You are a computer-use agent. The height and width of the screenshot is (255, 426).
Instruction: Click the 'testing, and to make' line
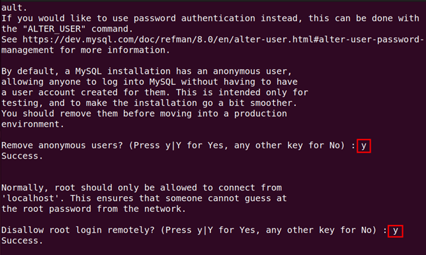(149, 103)
